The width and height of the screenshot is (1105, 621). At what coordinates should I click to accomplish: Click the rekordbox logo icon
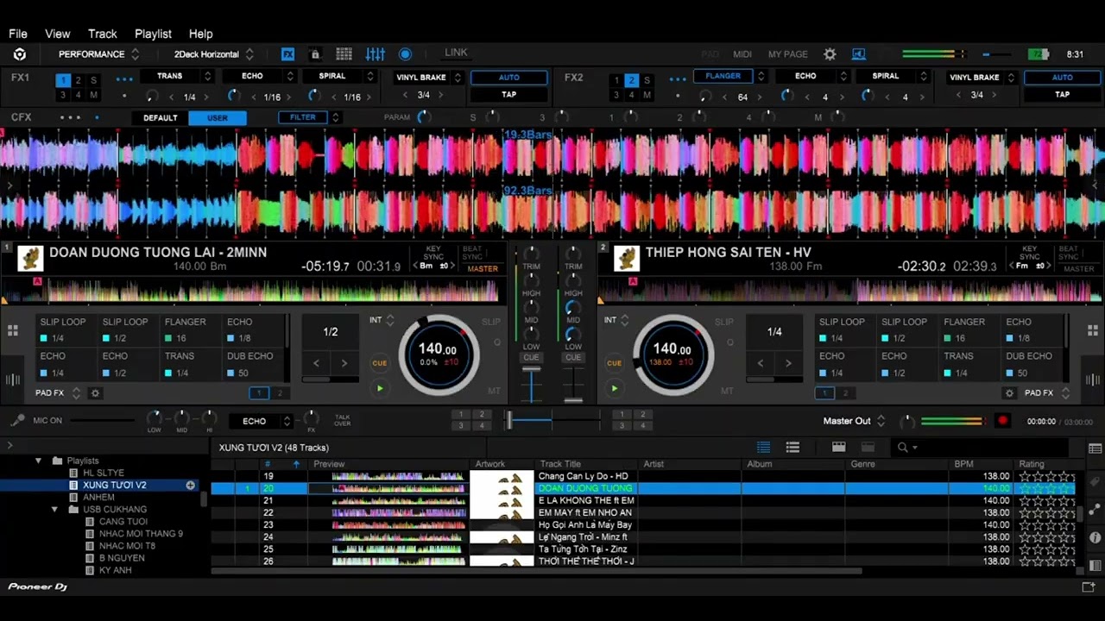point(19,54)
